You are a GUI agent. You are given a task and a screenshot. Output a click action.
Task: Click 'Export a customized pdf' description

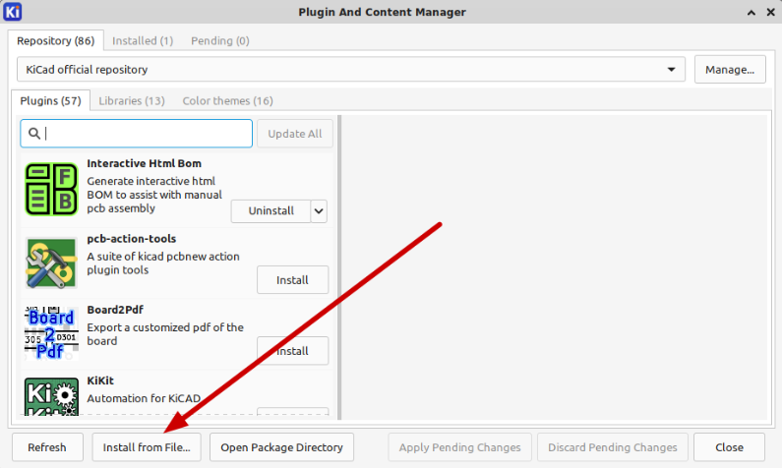pos(165,334)
